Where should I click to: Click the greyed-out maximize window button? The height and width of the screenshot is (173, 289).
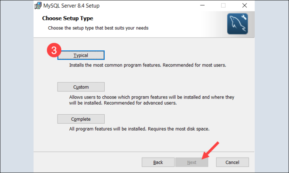click(223, 6)
